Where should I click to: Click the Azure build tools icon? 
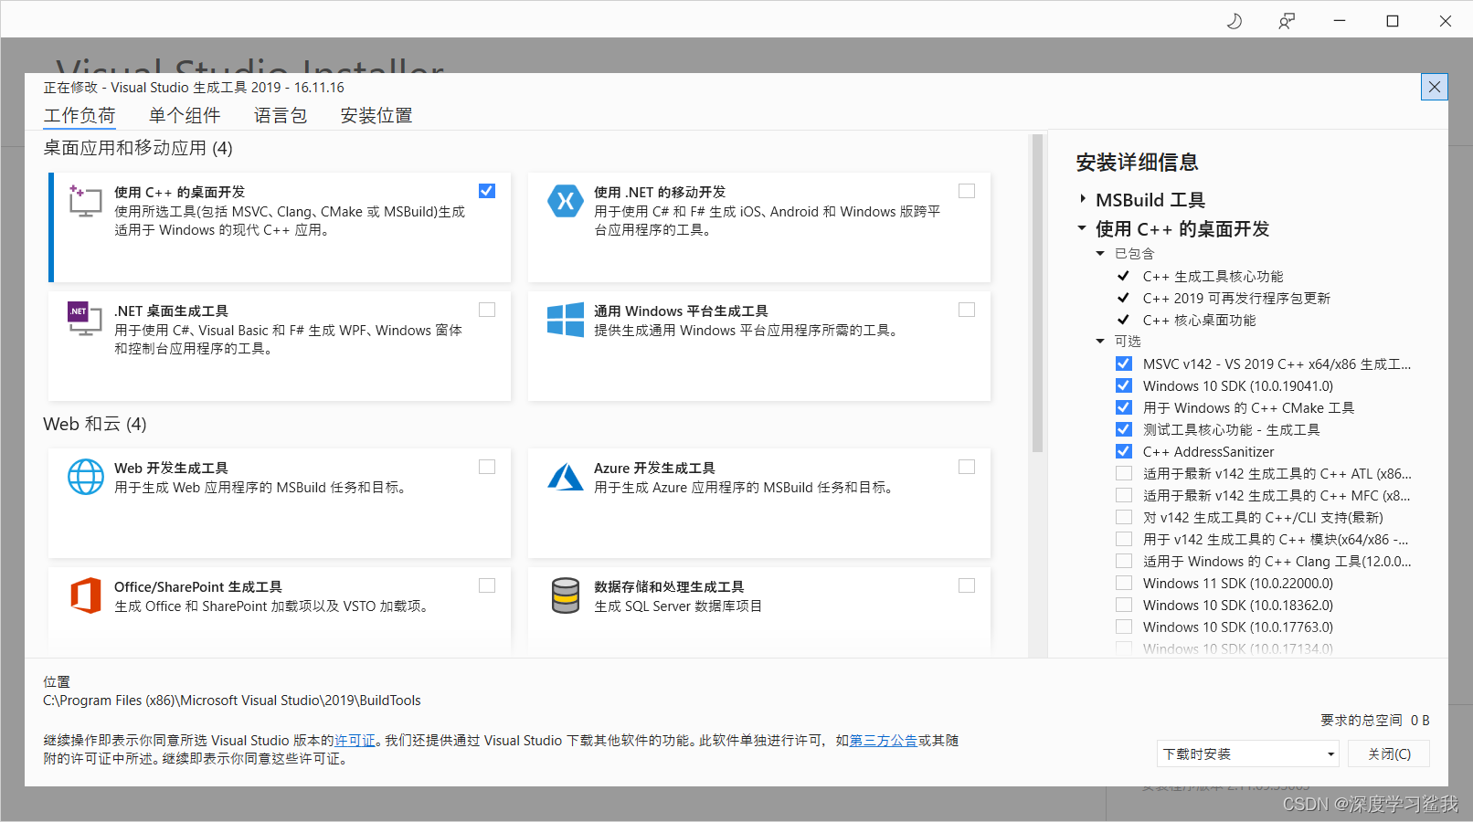(566, 477)
